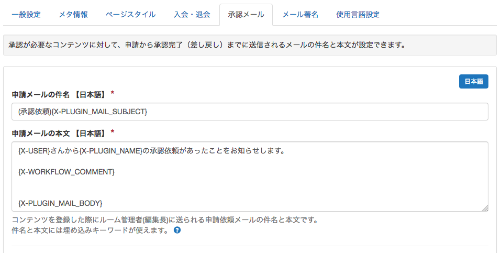The image size is (501, 253).
Task: Click the textarea resize grip icon
Action: click(485, 208)
